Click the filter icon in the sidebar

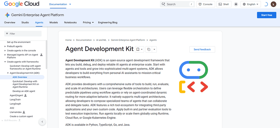(7, 34)
